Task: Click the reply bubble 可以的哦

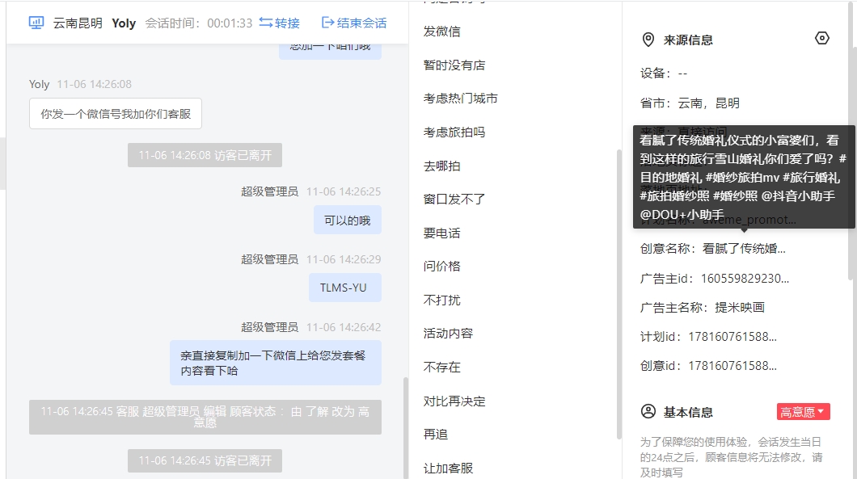Action: [348, 220]
